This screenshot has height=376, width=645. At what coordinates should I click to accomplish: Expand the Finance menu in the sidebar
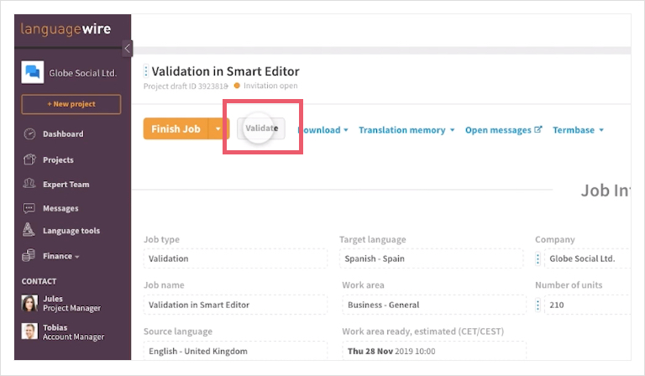[60, 256]
